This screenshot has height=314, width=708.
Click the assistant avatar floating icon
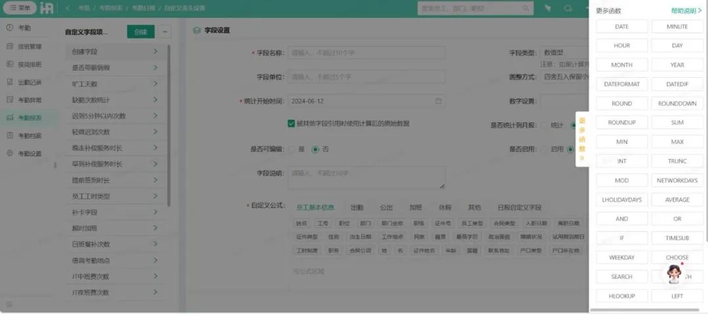pos(674,274)
